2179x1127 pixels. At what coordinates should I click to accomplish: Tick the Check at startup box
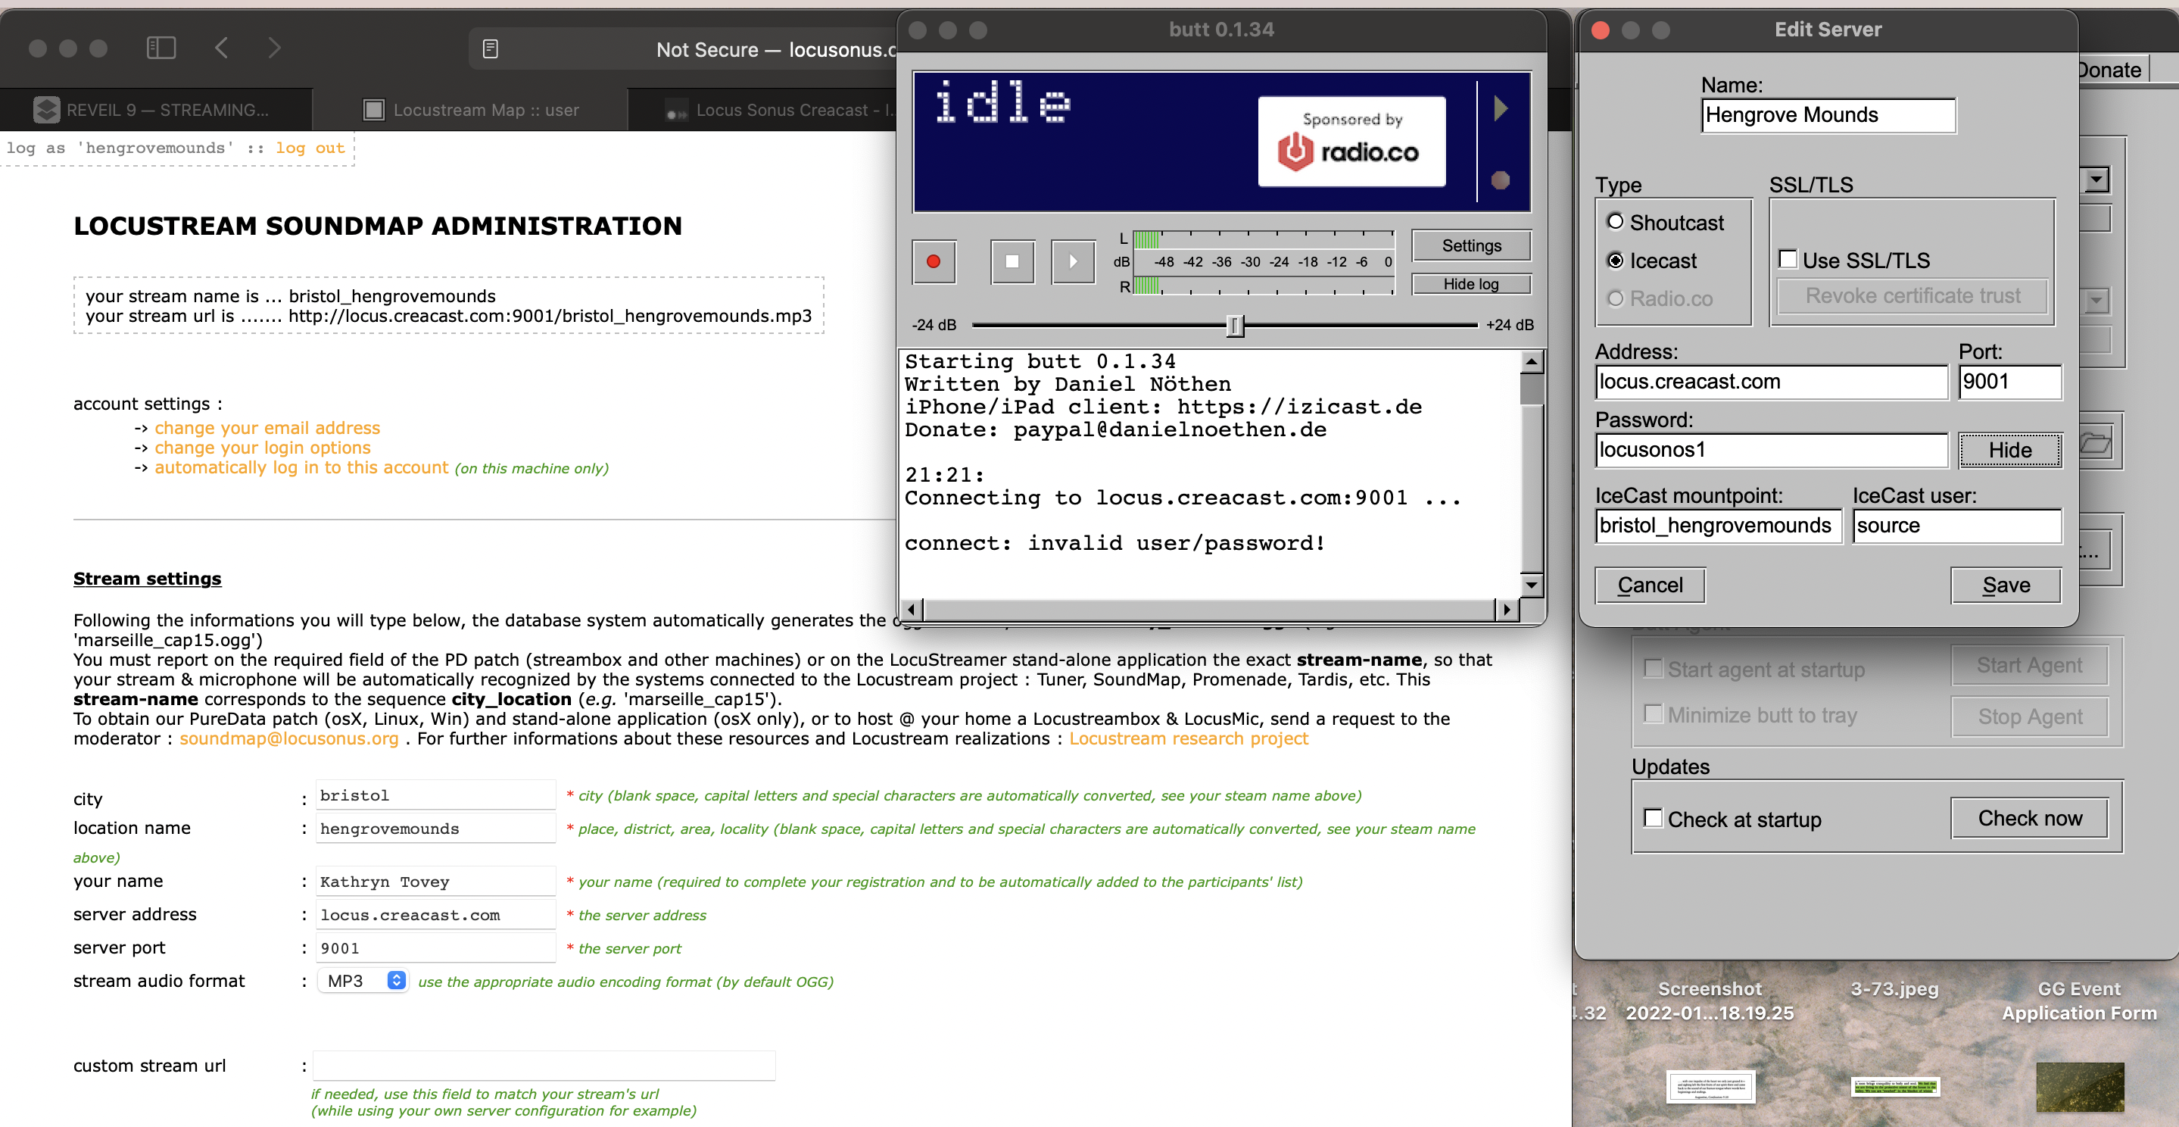tap(1652, 818)
